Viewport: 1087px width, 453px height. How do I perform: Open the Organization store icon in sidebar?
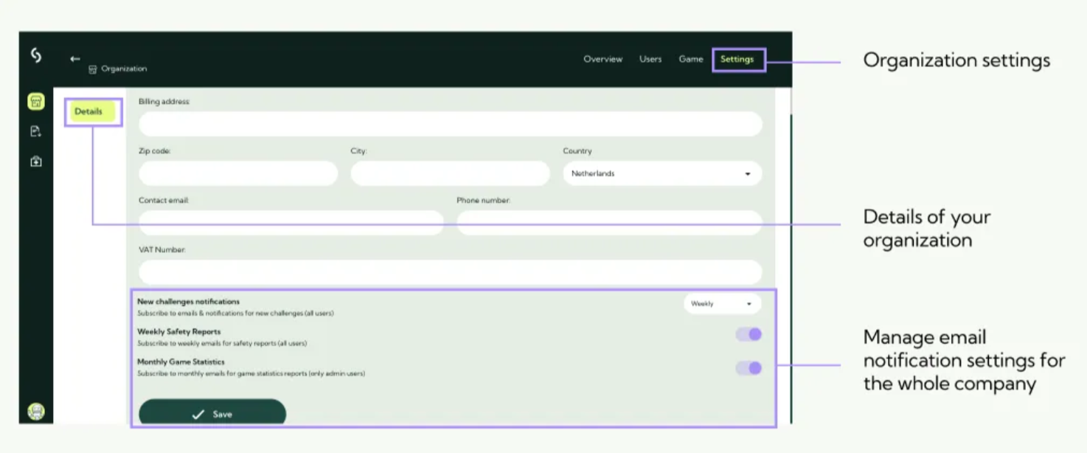[36, 102]
